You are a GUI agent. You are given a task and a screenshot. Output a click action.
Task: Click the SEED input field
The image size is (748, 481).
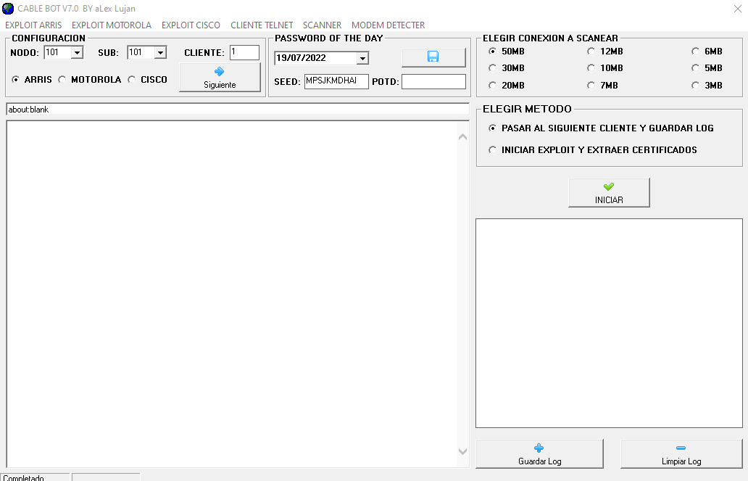click(336, 81)
